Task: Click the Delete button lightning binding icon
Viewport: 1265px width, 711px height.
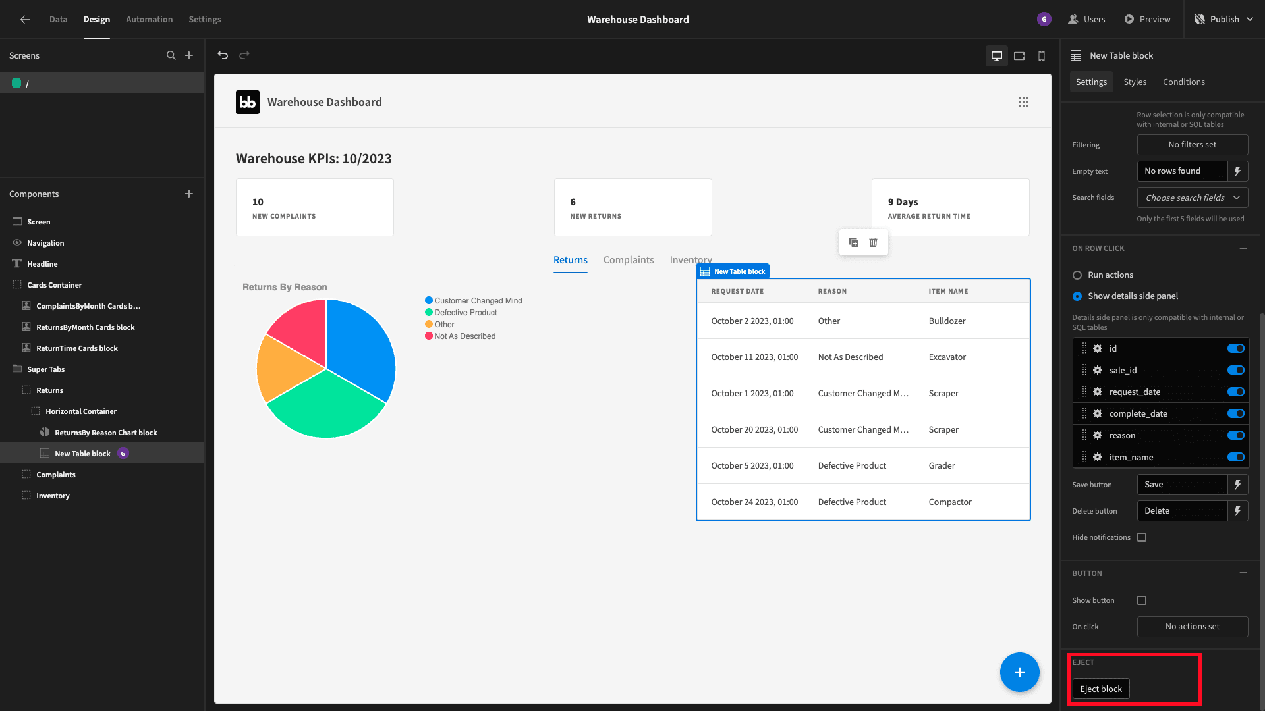Action: click(1238, 511)
